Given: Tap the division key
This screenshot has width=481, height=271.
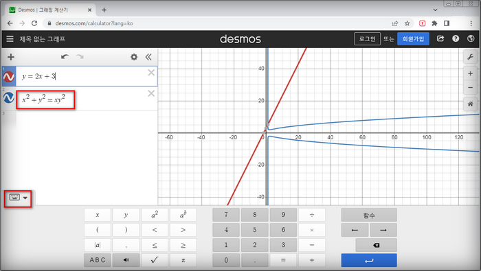Looking at the screenshot, I should click(x=312, y=215).
